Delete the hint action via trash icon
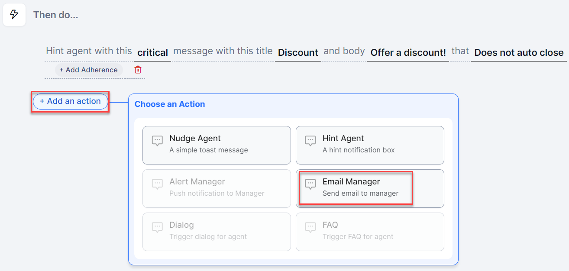The width and height of the screenshot is (569, 271). 138,70
